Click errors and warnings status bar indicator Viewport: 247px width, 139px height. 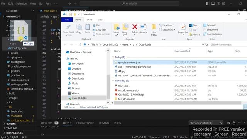point(10,137)
